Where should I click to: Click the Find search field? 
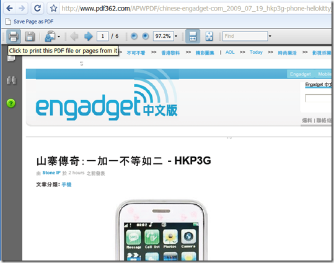245,36
